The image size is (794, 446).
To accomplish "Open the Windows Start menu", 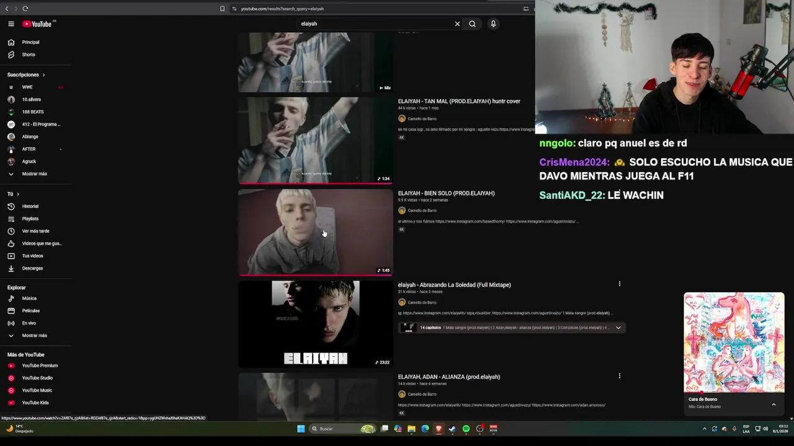I will point(301,429).
